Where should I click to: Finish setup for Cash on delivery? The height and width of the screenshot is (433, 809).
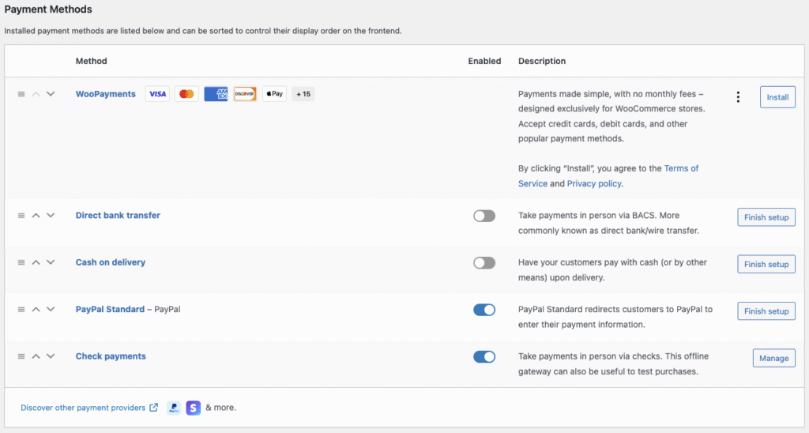pos(766,264)
